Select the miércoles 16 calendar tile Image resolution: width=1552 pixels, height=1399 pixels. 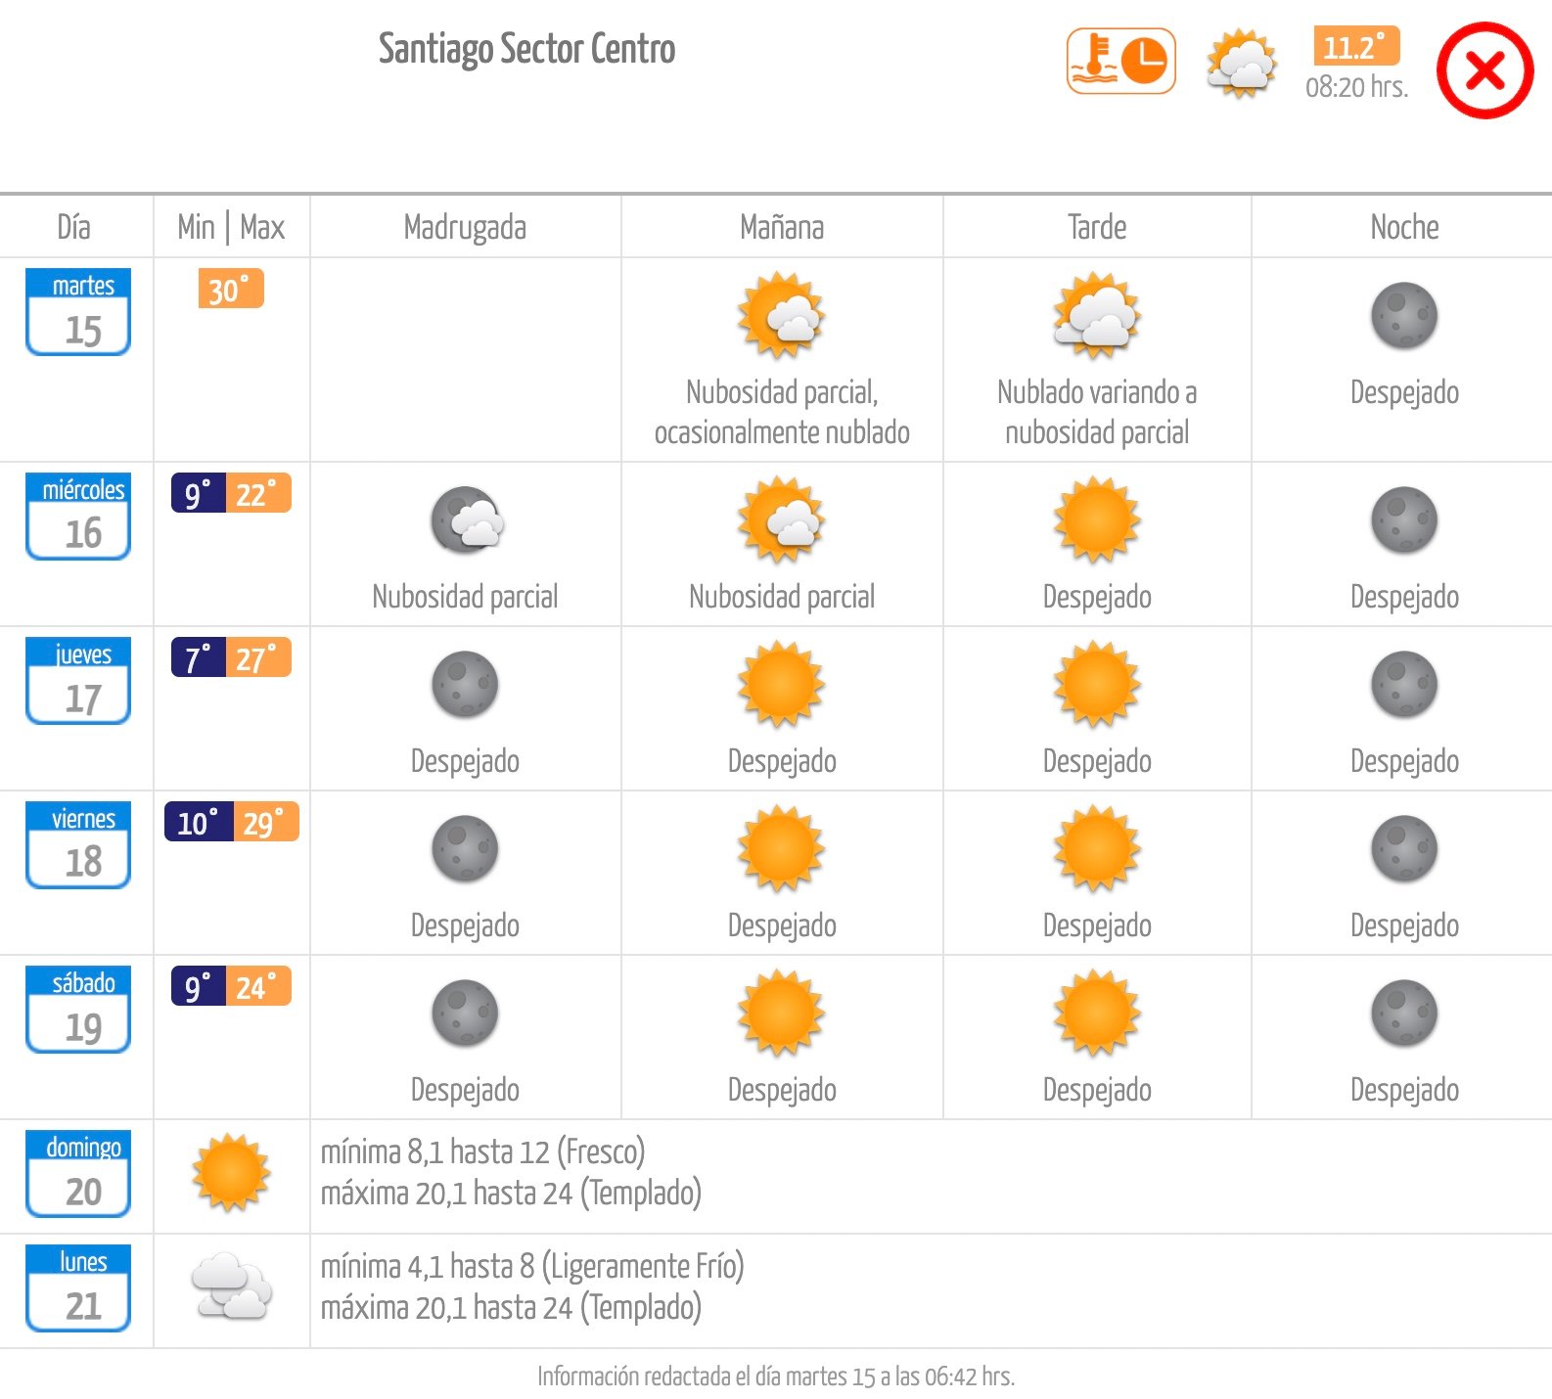pos(78,517)
